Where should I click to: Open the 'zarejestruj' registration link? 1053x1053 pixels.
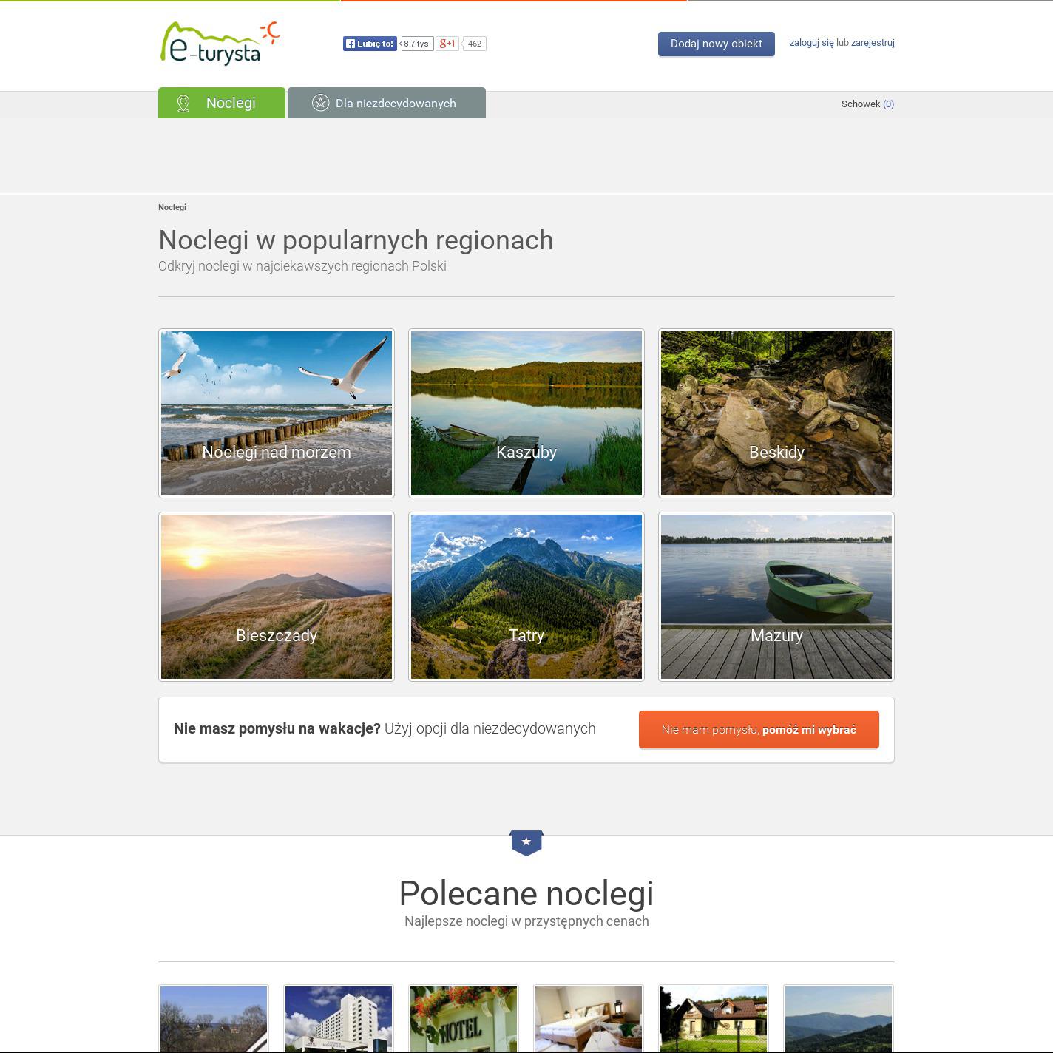coord(873,43)
